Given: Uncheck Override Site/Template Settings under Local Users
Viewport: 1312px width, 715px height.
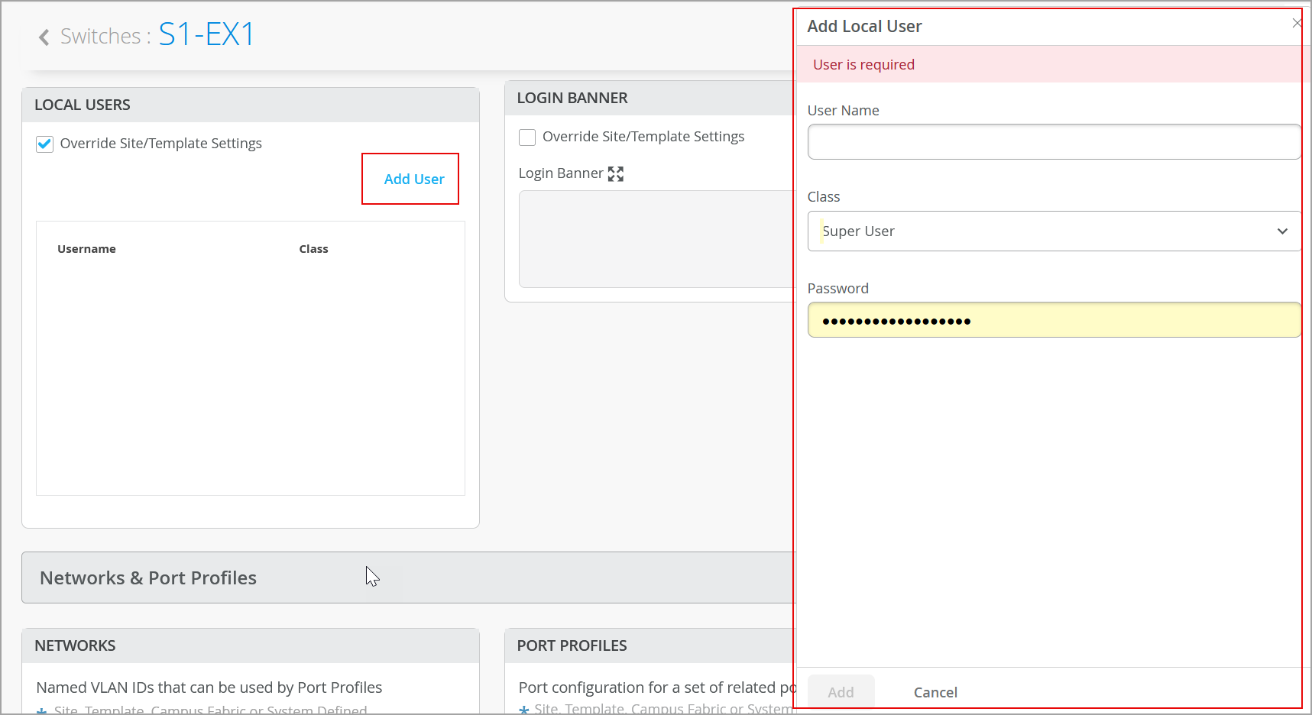Looking at the screenshot, I should 45,144.
